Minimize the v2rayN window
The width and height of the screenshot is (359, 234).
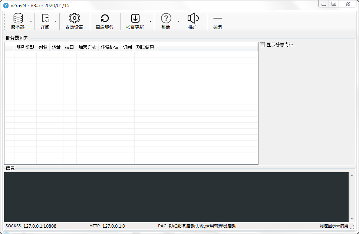tap(323, 4)
